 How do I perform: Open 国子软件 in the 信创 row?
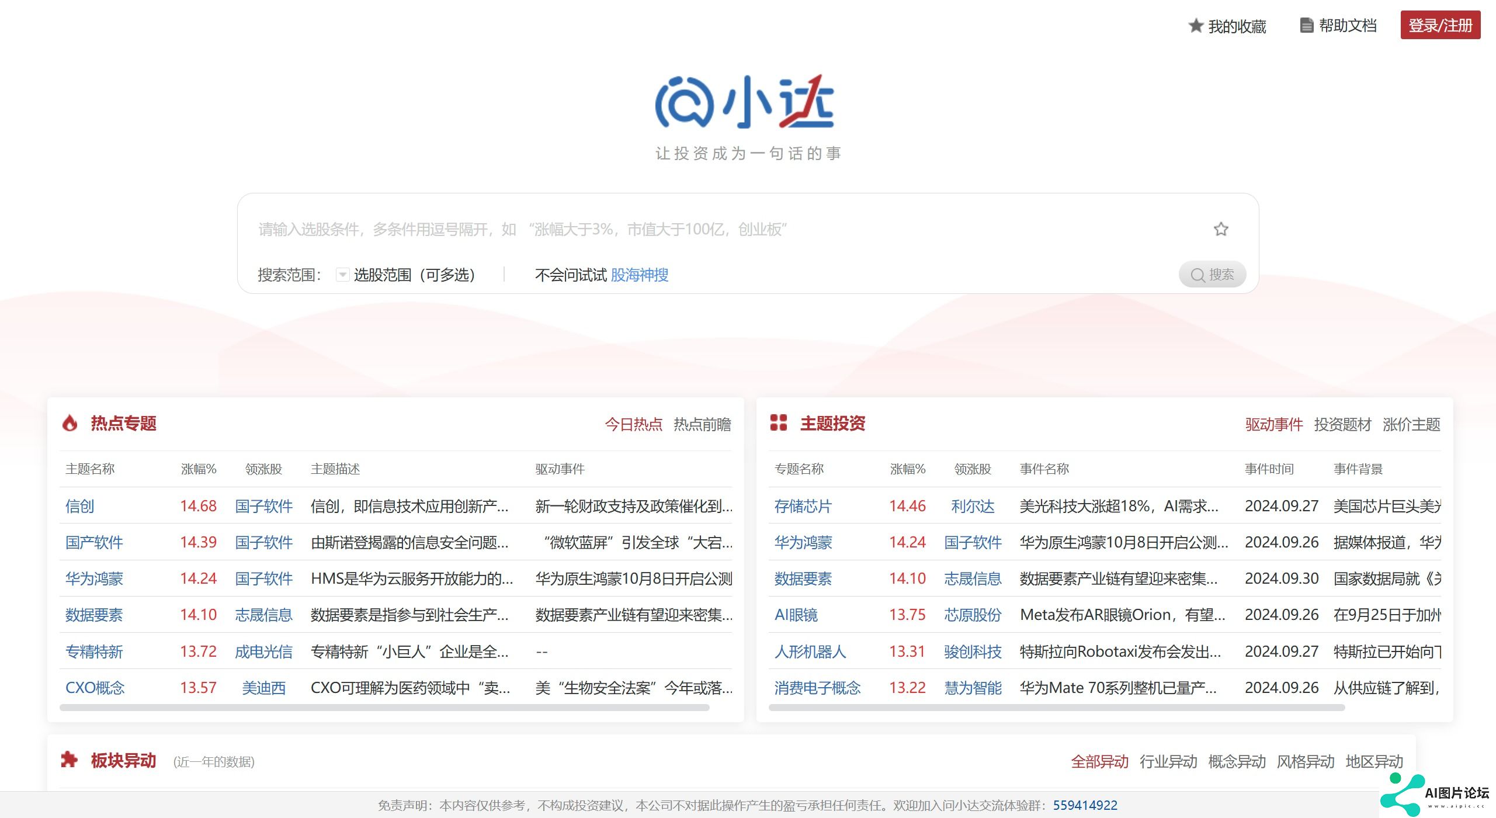263,506
